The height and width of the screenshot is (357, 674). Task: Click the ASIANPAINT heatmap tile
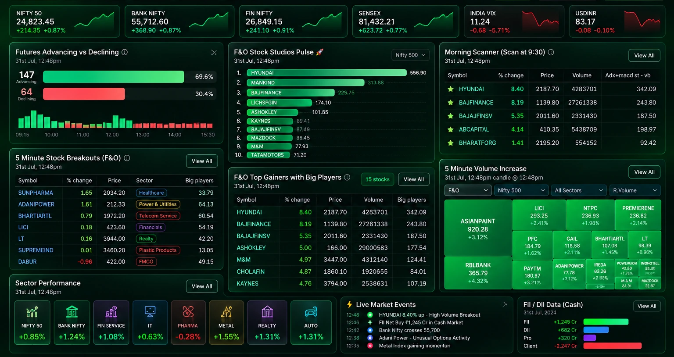click(x=478, y=228)
